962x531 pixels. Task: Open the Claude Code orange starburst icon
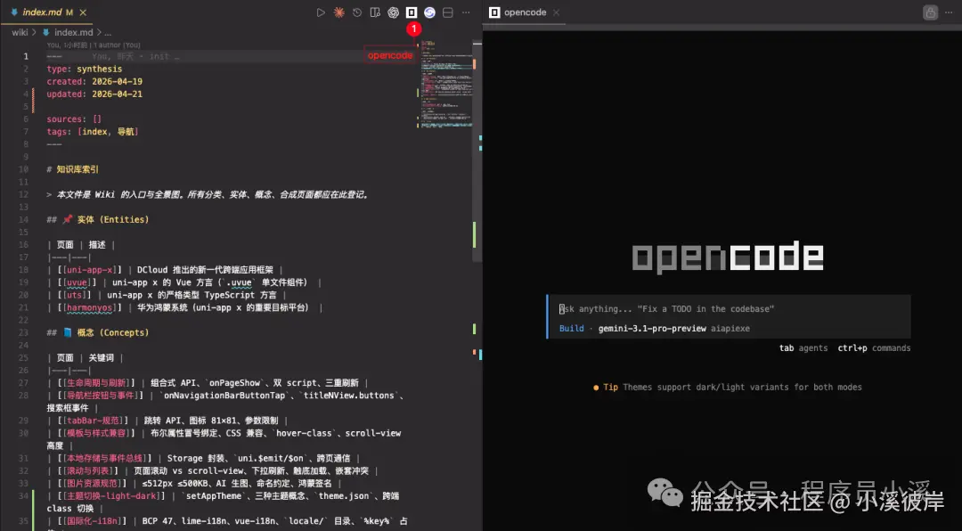click(338, 12)
